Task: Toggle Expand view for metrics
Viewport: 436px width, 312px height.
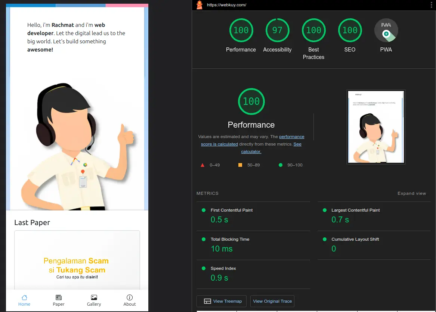Action: [411, 193]
